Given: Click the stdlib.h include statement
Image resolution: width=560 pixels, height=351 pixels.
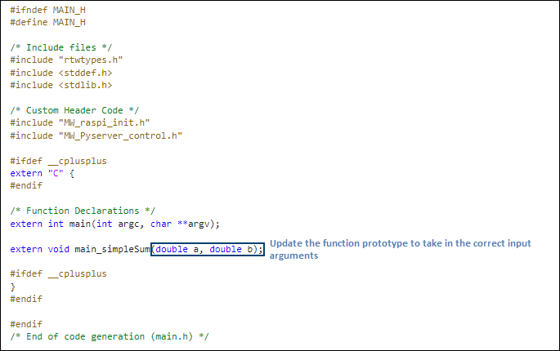Looking at the screenshot, I should pos(62,85).
